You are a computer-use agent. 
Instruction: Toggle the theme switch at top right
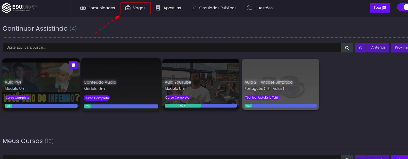(x=403, y=7)
